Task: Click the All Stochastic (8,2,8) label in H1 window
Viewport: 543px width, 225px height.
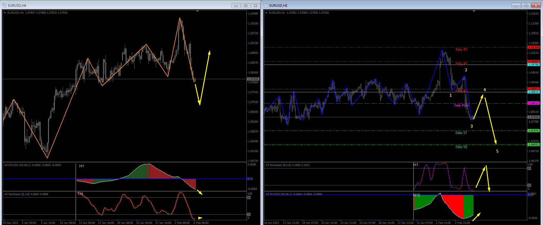Action: [288, 165]
